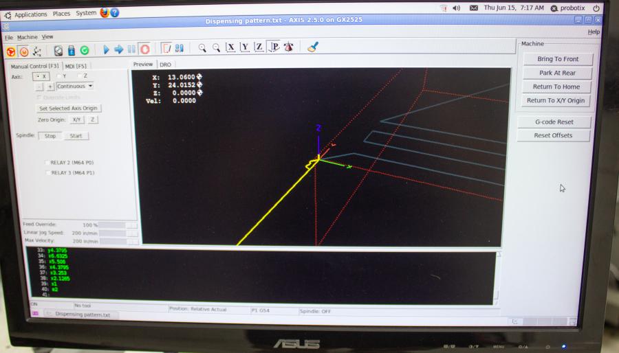Click Set Selected Axis Origin
Image resolution: width=619 pixels, height=353 pixels.
coord(68,108)
